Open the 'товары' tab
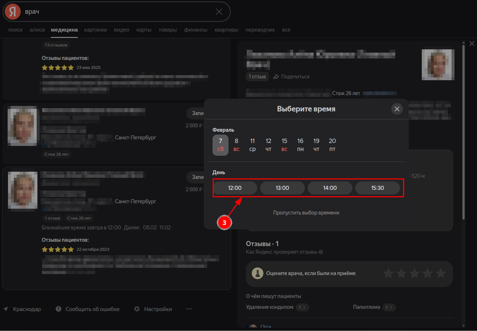This screenshot has height=331, width=477. click(x=168, y=30)
